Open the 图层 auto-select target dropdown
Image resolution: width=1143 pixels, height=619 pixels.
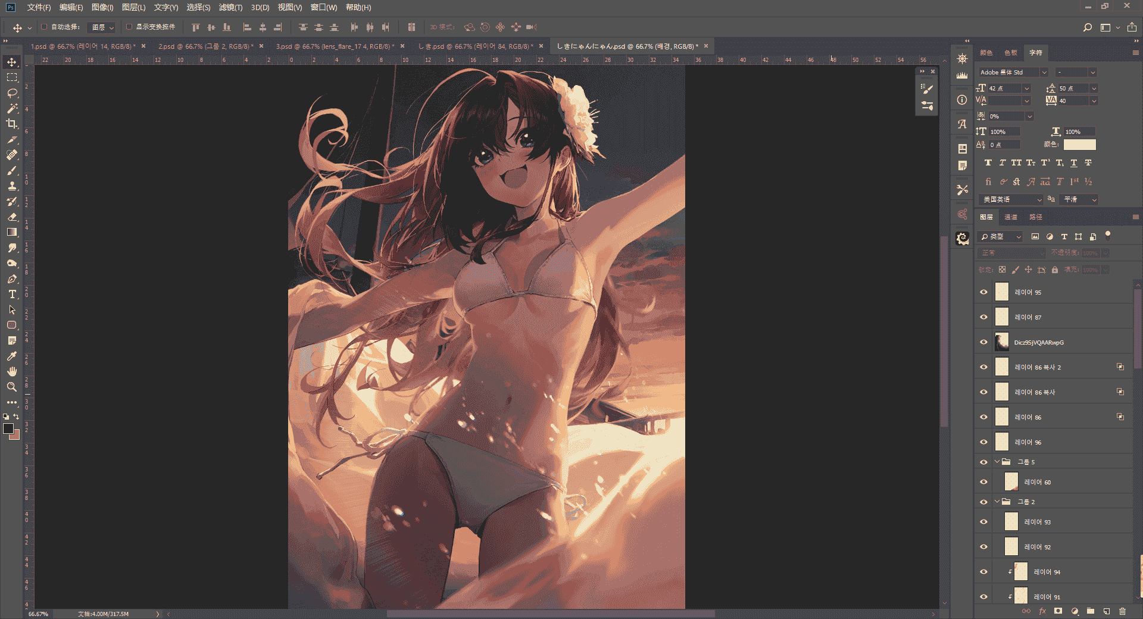coord(101,27)
